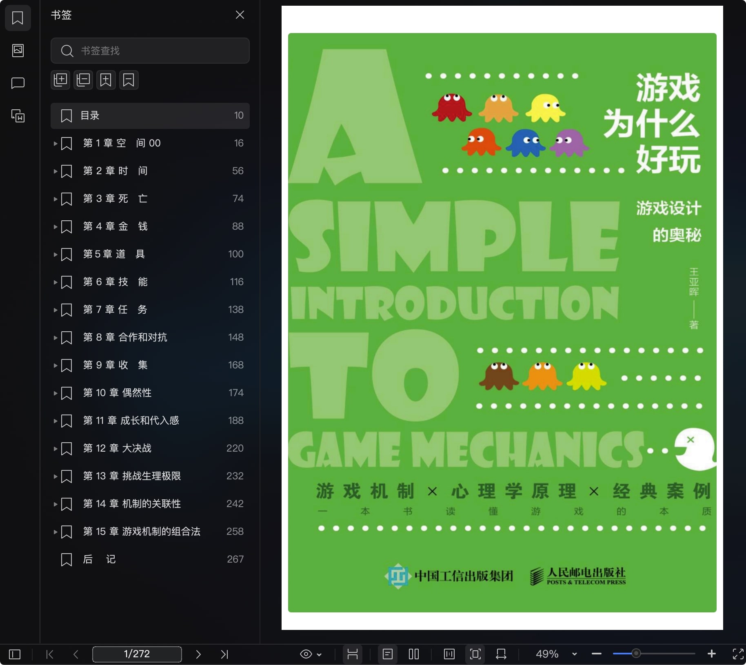
Task: Open the comments panel icon in sidebar
Action: [18, 83]
